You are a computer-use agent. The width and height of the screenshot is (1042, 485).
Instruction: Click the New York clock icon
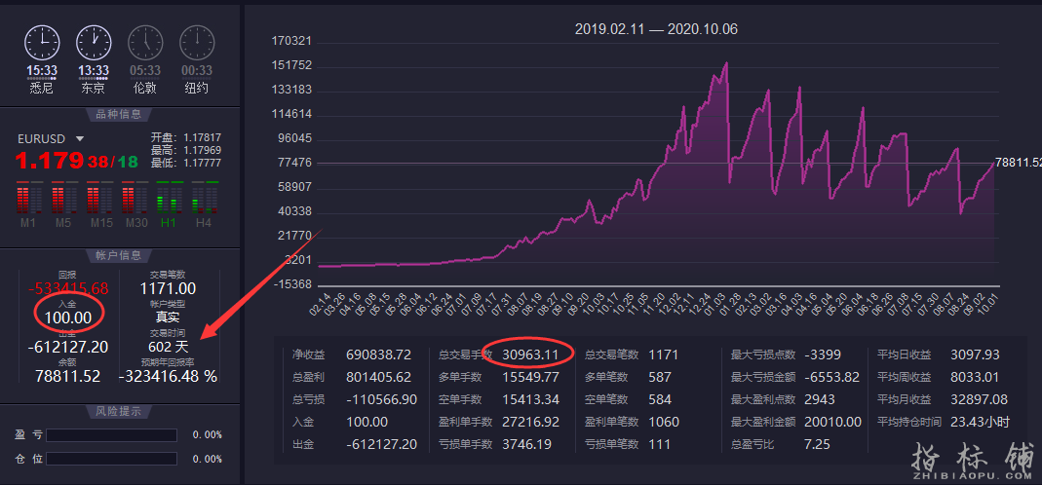point(197,43)
